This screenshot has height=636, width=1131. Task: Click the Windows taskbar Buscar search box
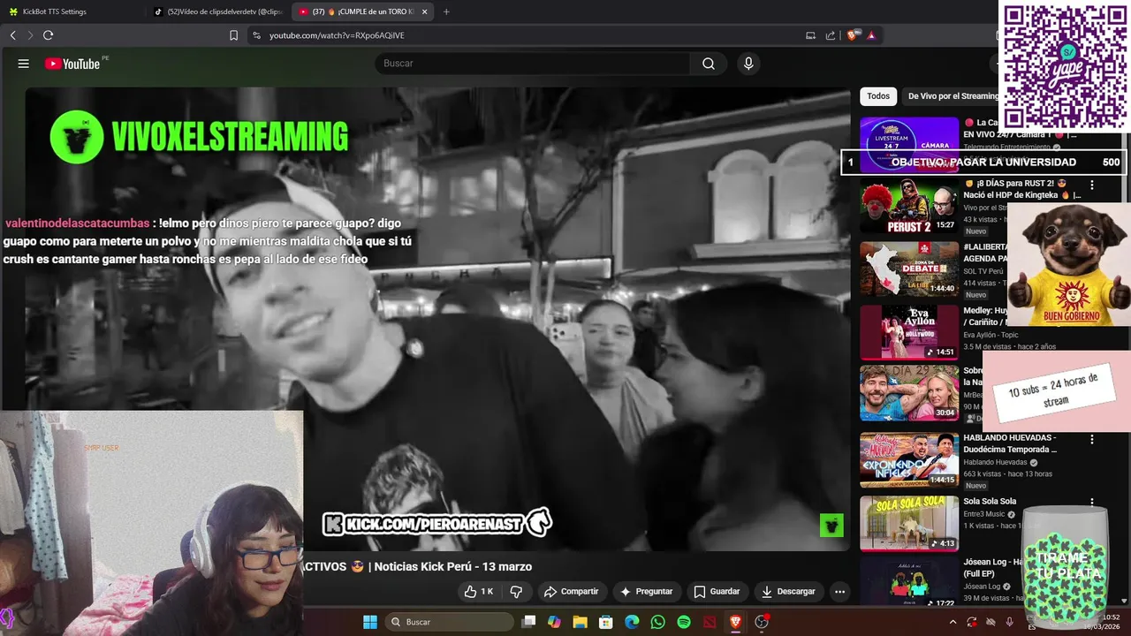(x=451, y=622)
